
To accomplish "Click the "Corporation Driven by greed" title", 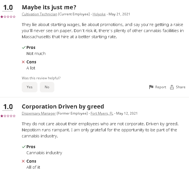I will [63, 106].
